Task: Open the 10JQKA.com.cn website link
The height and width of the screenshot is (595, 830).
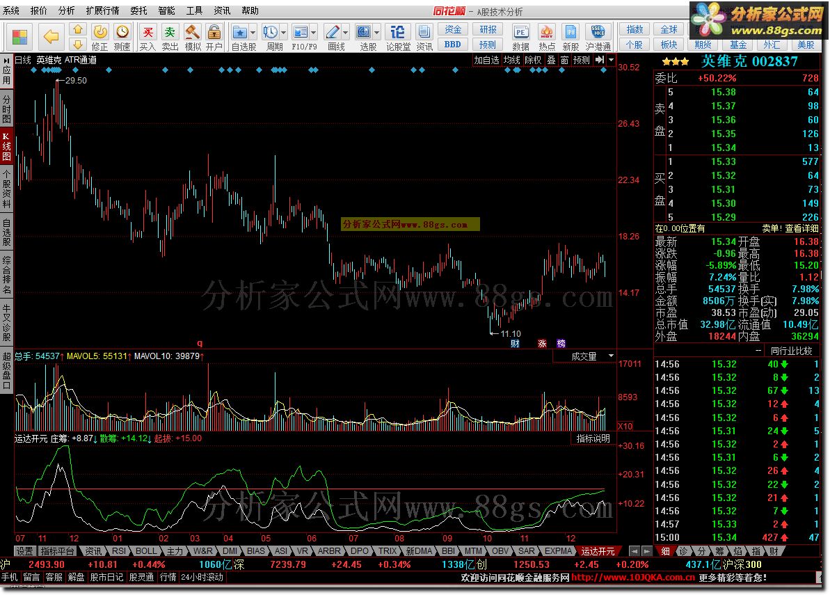Action: (632, 577)
